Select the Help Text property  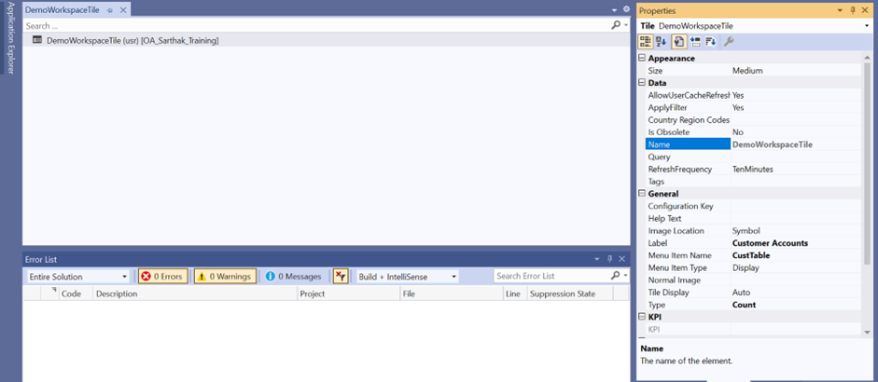[754, 218]
